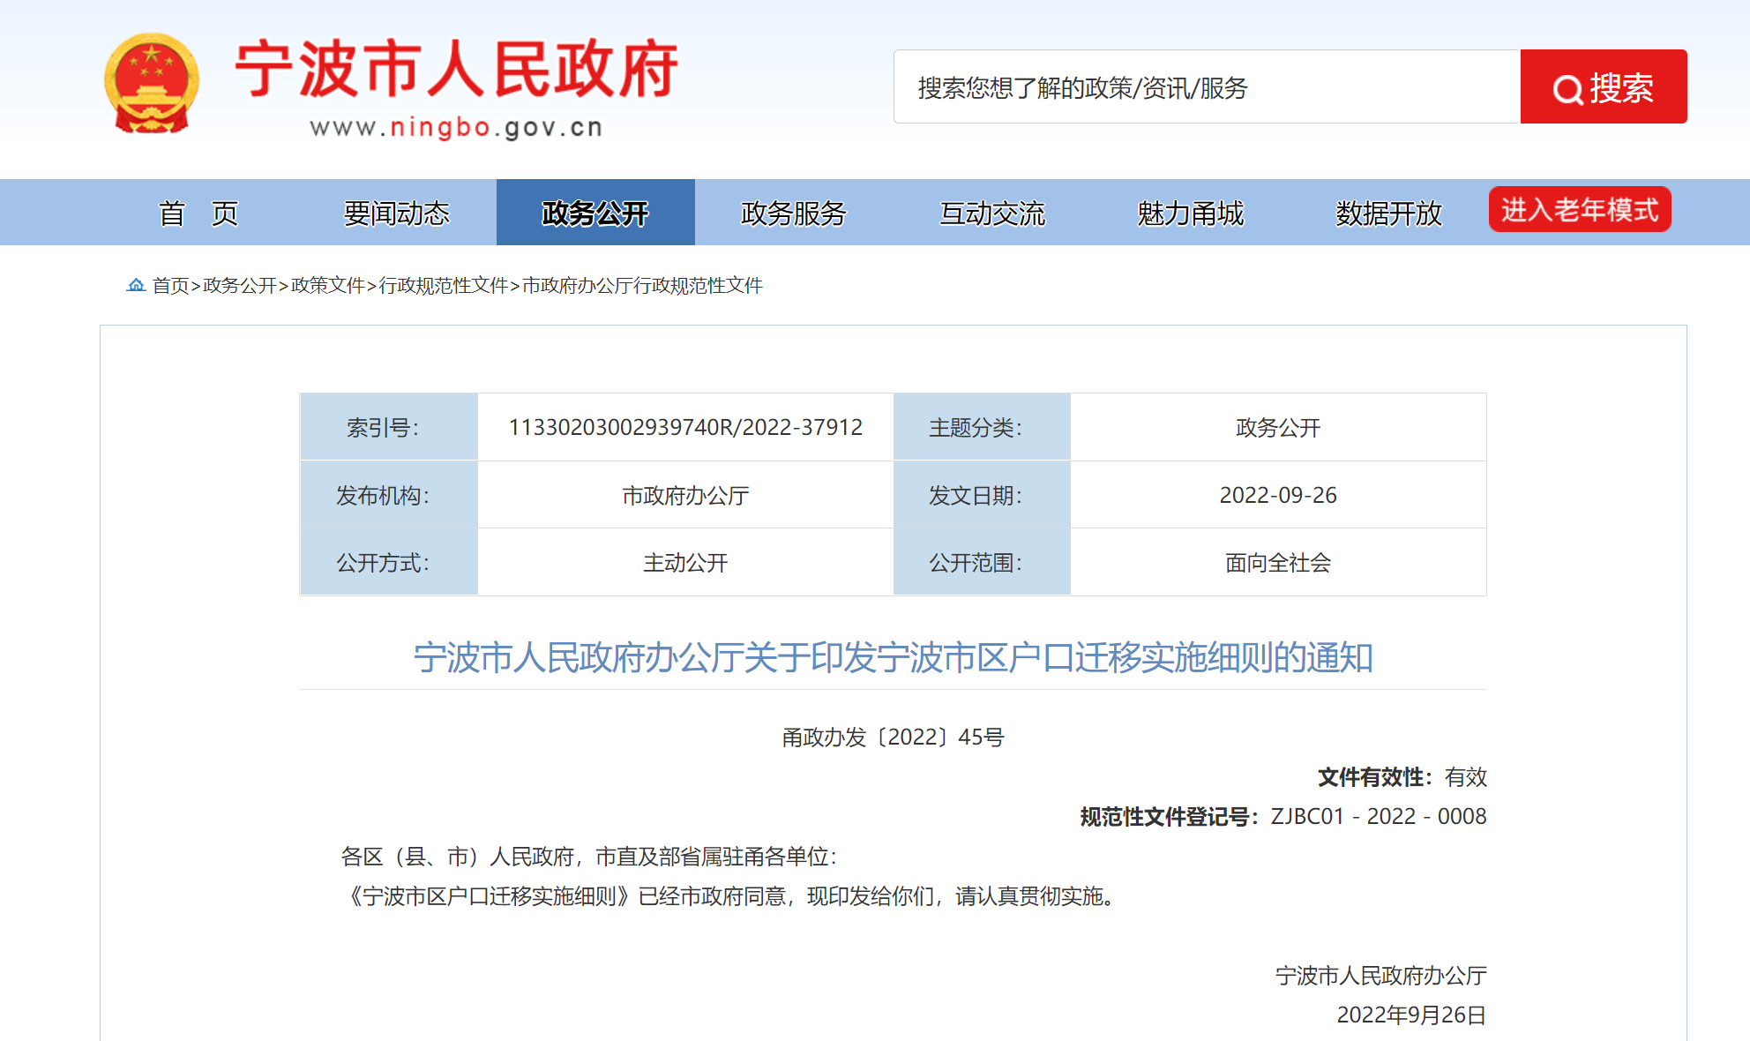Click 市政府办公厅行政规范性文件 breadcrumb link
Viewport: 1750px width, 1041px height.
pos(642,285)
